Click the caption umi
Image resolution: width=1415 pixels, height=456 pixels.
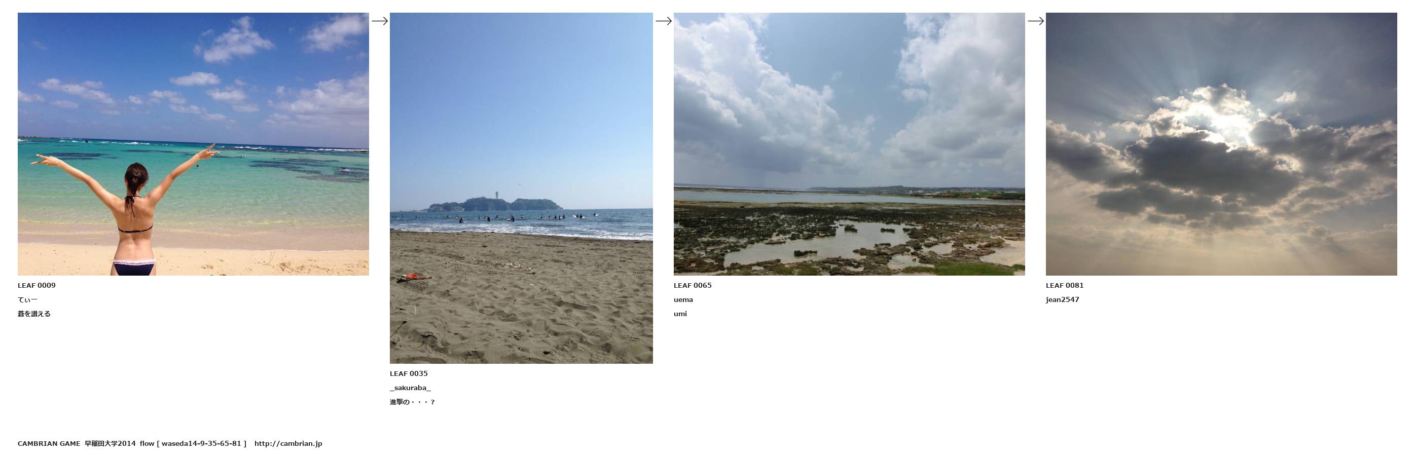(x=680, y=314)
